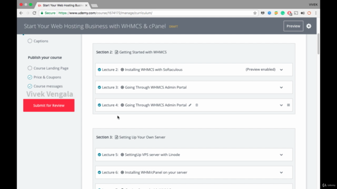Click the Price & Coupons checked circle
Image resolution: width=337 pixels, height=189 pixels.
click(x=29, y=77)
